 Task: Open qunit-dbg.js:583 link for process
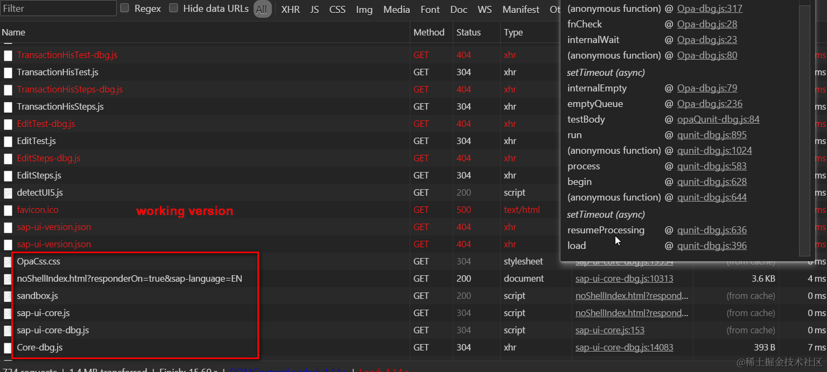click(712, 166)
